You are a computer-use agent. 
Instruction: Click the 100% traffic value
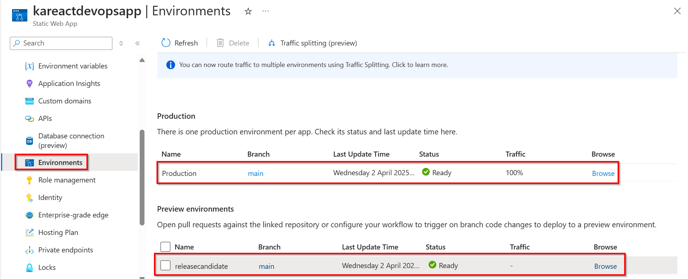(514, 173)
